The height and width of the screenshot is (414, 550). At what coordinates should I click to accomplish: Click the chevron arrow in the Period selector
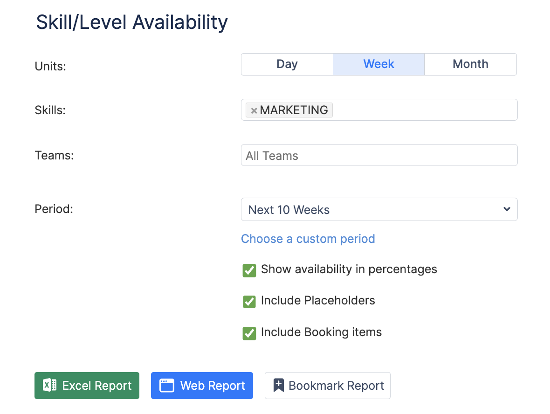(x=507, y=209)
